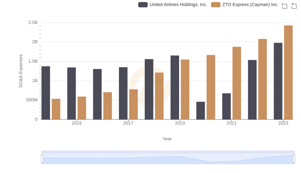Click the dark United Airlines legend swatch
301x173 pixels.
pyautogui.click(x=143, y=5)
